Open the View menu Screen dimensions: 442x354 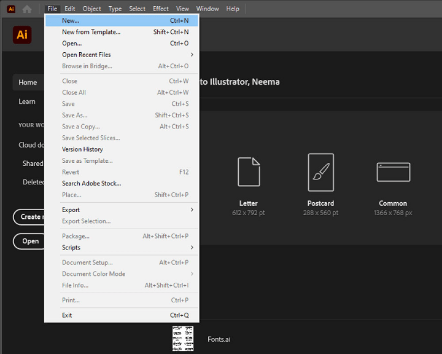pos(182,9)
